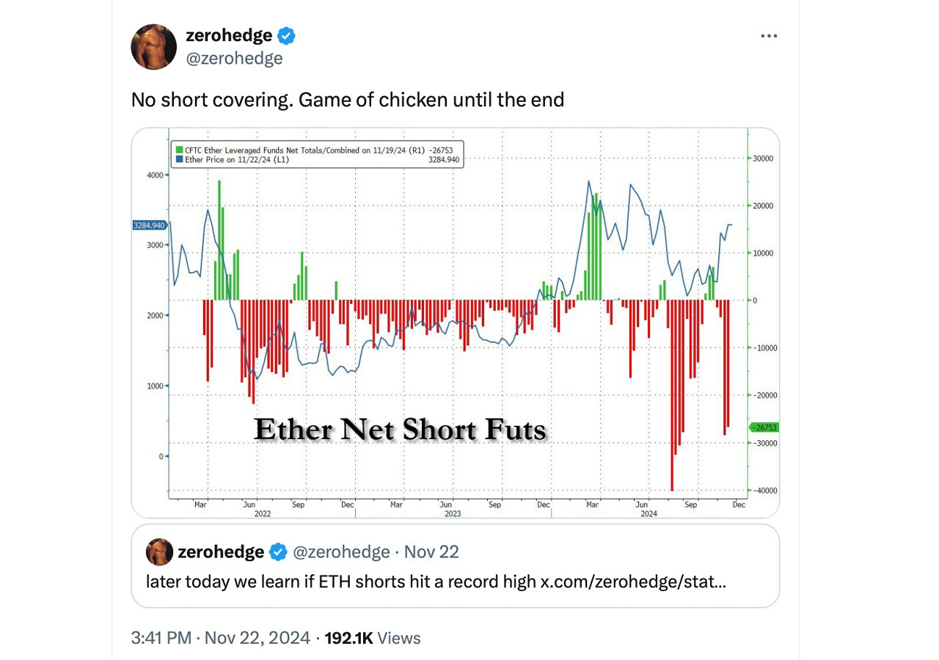
Task: Click the @zerohedge handle under the display name
Action: coord(235,58)
